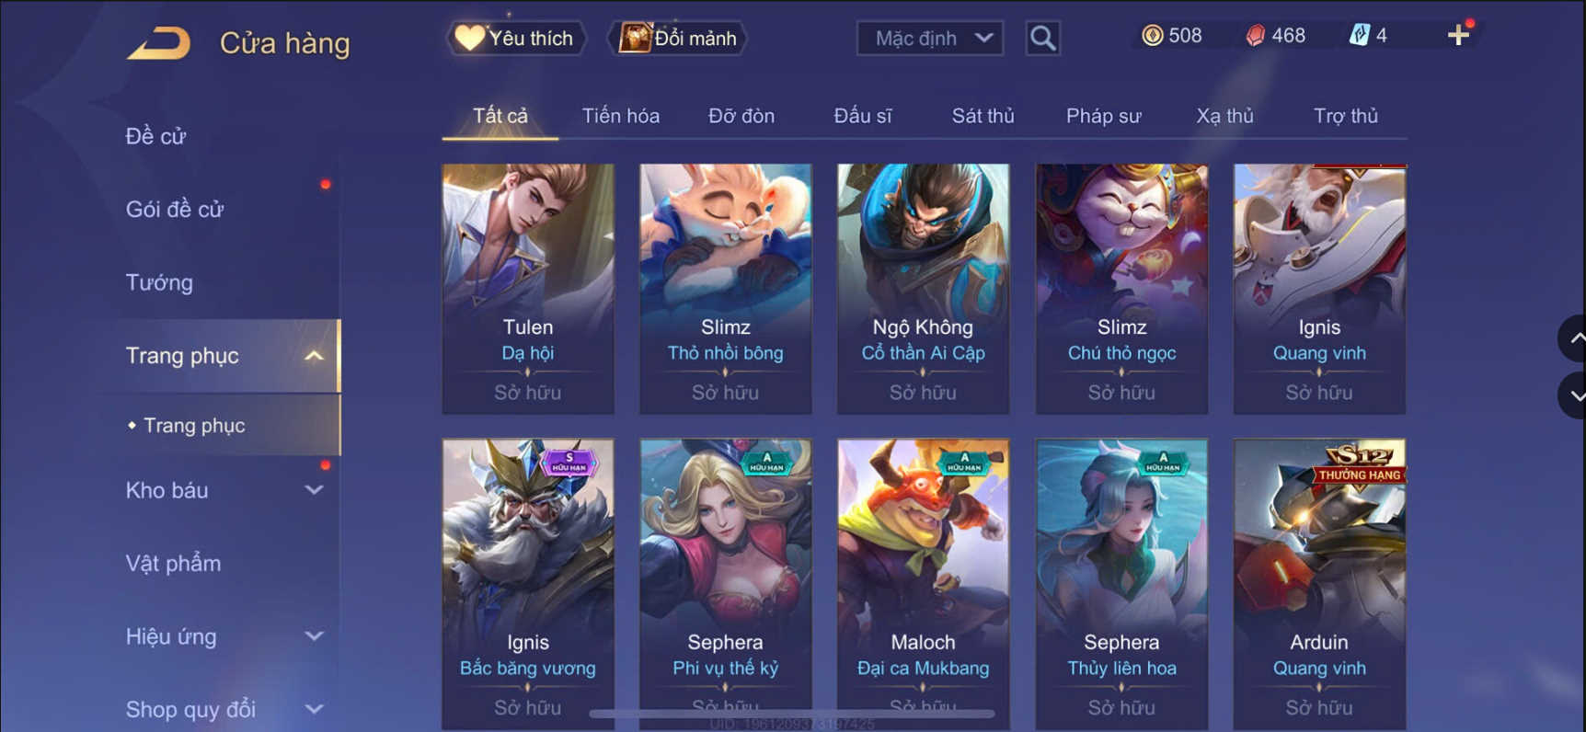Expand the Kho báu sidebar section
1586x732 pixels.
[x=314, y=490]
